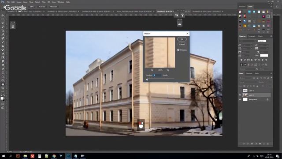Image resolution: width=282 pixels, height=159 pixels.
Task: Open the font size dropdown
Action: tap(252, 45)
